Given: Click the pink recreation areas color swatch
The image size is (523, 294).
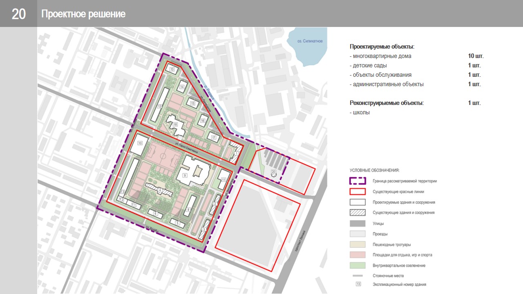Looking at the screenshot, I should [358, 255].
